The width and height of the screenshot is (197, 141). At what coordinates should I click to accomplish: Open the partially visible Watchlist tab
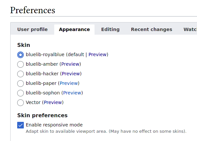pyautogui.click(x=190, y=29)
